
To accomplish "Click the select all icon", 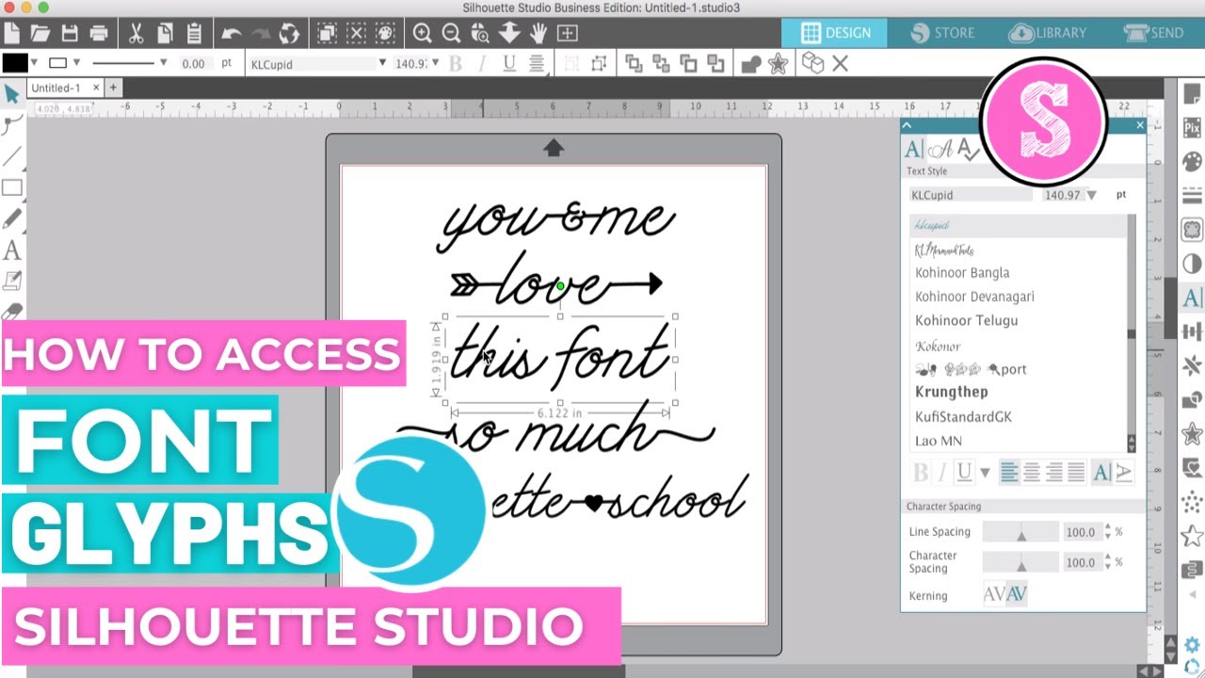I will tap(327, 34).
